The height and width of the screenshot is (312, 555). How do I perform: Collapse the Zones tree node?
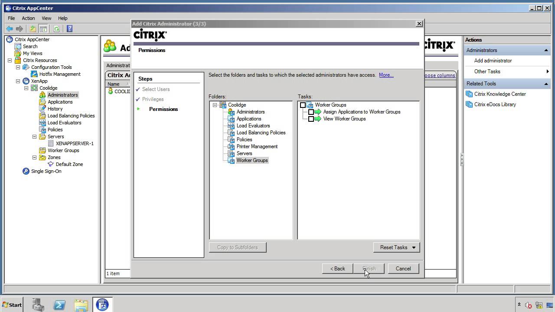[x=34, y=157]
